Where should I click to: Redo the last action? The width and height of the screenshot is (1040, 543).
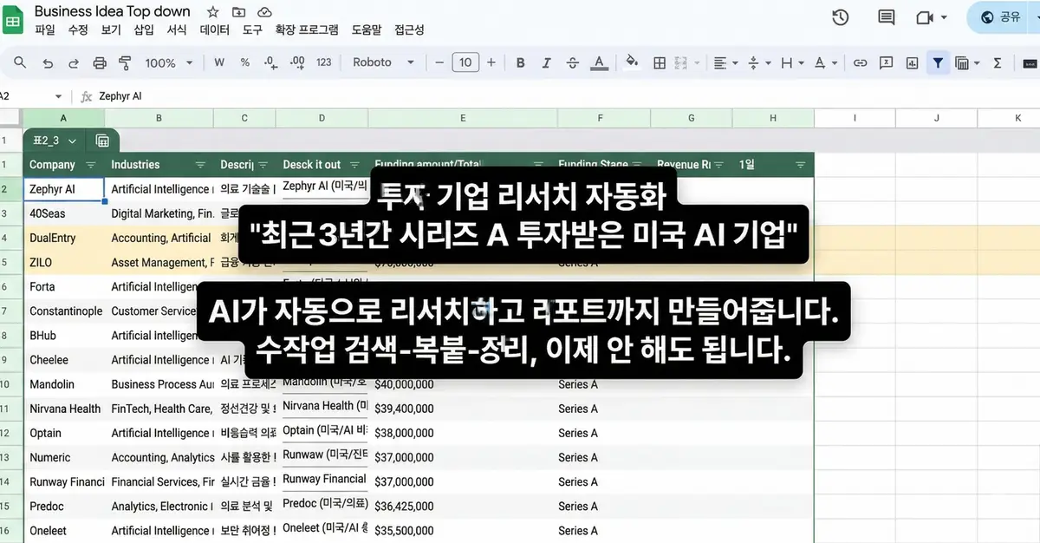pos(74,62)
